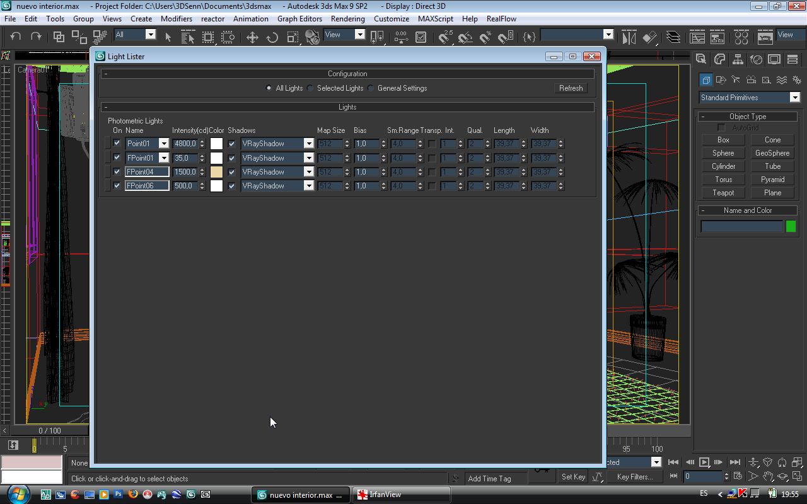807x504 pixels.
Task: Open the Standard Primitives category dropdown
Action: [x=794, y=98]
